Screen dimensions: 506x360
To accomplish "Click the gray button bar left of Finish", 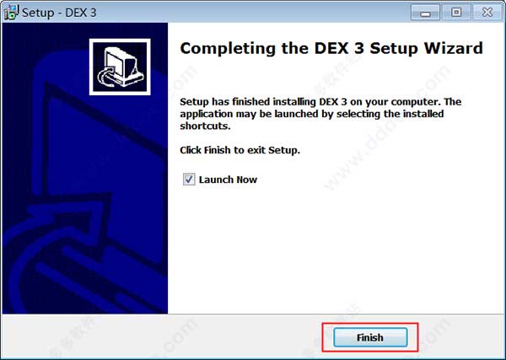I will point(161,337).
